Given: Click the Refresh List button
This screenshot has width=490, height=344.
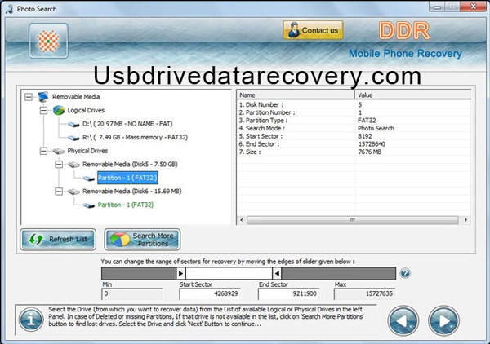Looking at the screenshot, I should pyautogui.click(x=58, y=240).
